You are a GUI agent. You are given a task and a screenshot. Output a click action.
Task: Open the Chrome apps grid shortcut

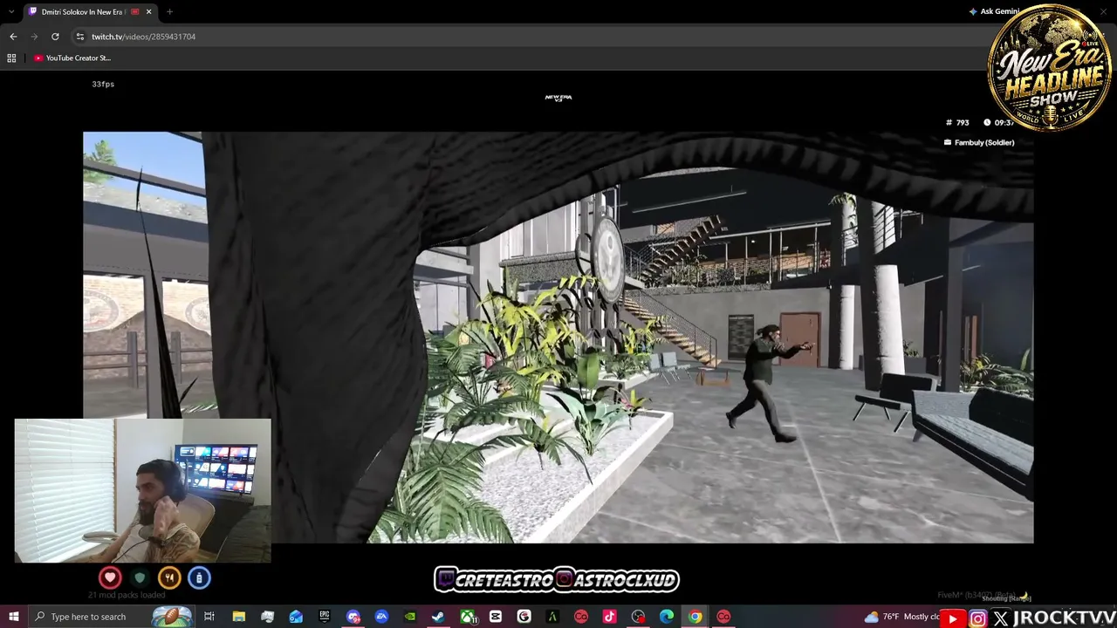click(x=11, y=58)
